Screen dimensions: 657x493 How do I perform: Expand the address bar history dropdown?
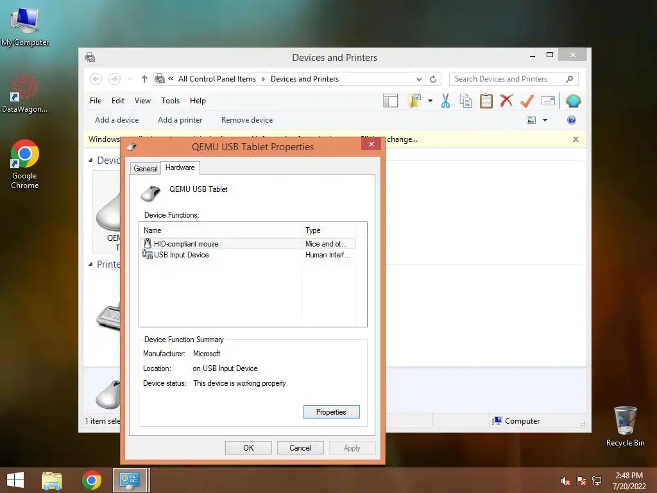pos(419,79)
